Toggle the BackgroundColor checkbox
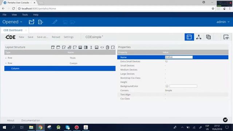 click(x=167, y=86)
